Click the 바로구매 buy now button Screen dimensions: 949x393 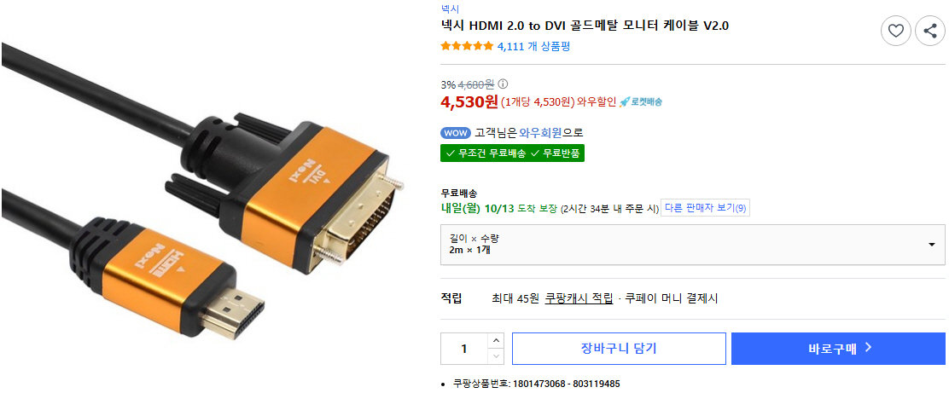(x=838, y=349)
